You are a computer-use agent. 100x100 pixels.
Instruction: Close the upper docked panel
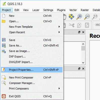[83, 32]
